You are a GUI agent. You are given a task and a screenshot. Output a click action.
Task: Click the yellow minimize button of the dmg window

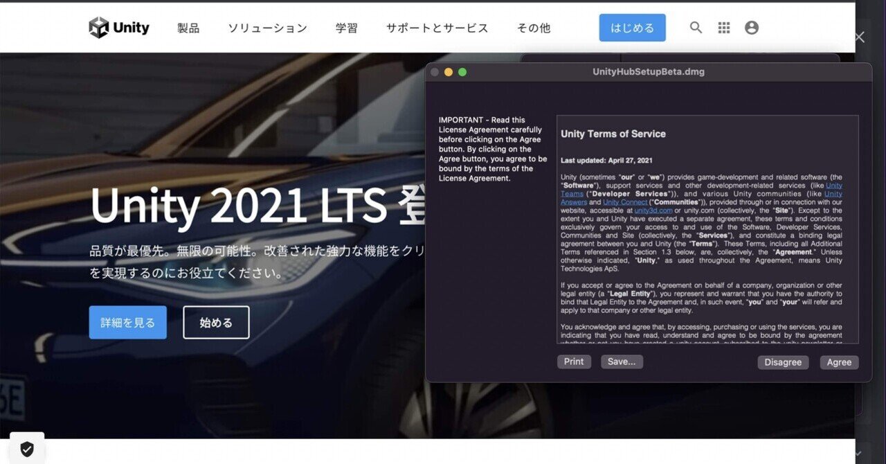pyautogui.click(x=449, y=72)
